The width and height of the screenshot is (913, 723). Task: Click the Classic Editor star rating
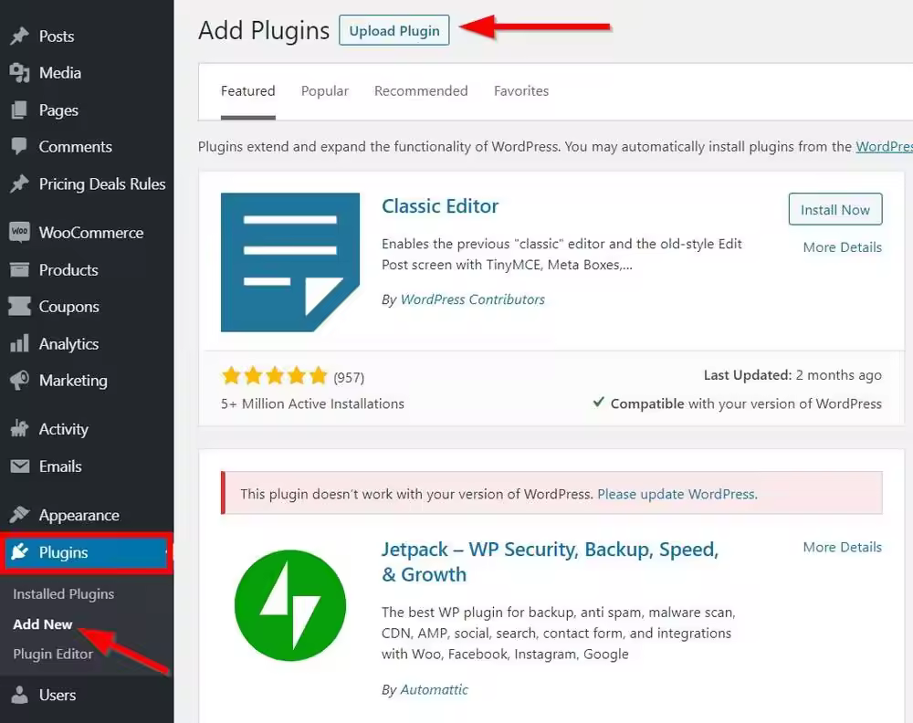click(274, 375)
